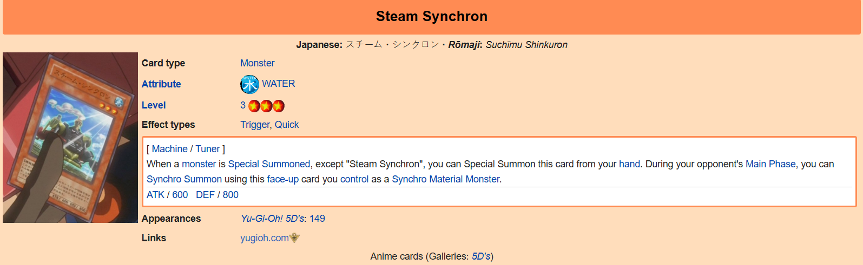Open episode 149 link
The height and width of the screenshot is (265, 863).
click(317, 219)
